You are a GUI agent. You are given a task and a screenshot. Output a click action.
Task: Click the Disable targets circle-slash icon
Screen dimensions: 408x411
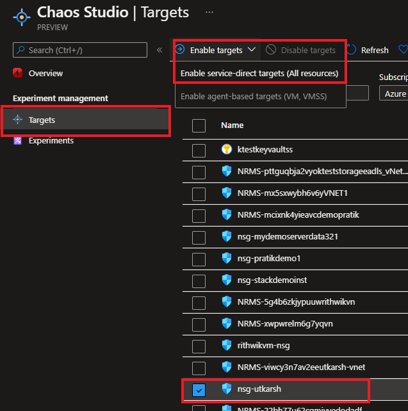pyautogui.click(x=270, y=49)
